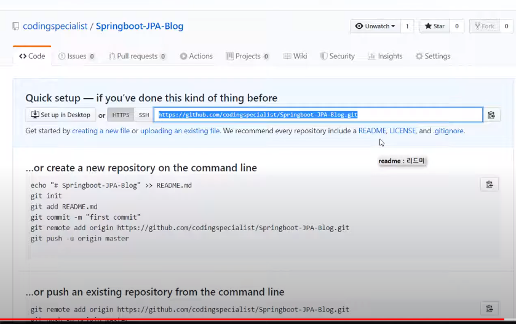The image size is (516, 324).
Task: Open the Unwatch dropdown
Action: pyautogui.click(x=375, y=26)
